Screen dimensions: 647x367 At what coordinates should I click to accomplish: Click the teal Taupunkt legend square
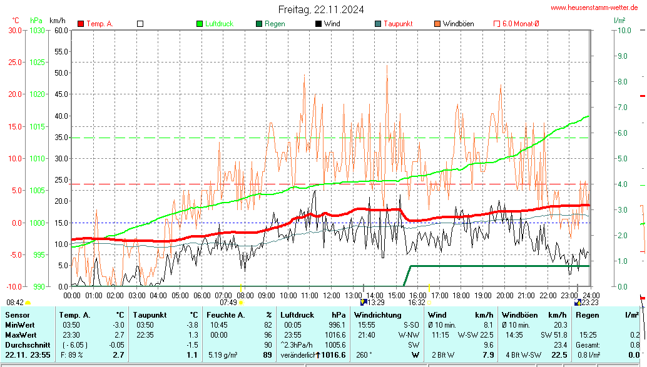tap(378, 24)
